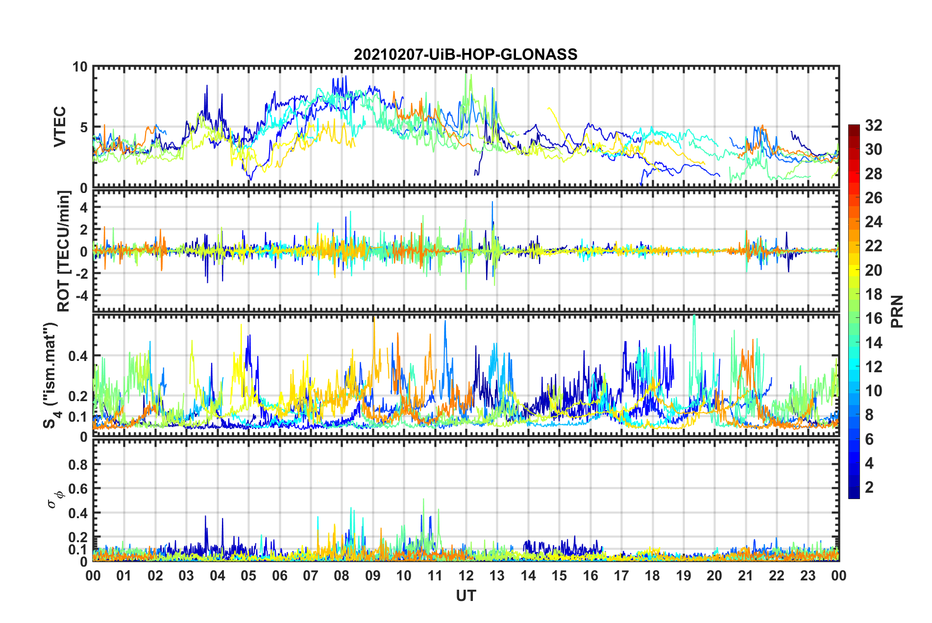Click the yellow colorbar band near 20
The image size is (932, 623).
click(x=854, y=270)
